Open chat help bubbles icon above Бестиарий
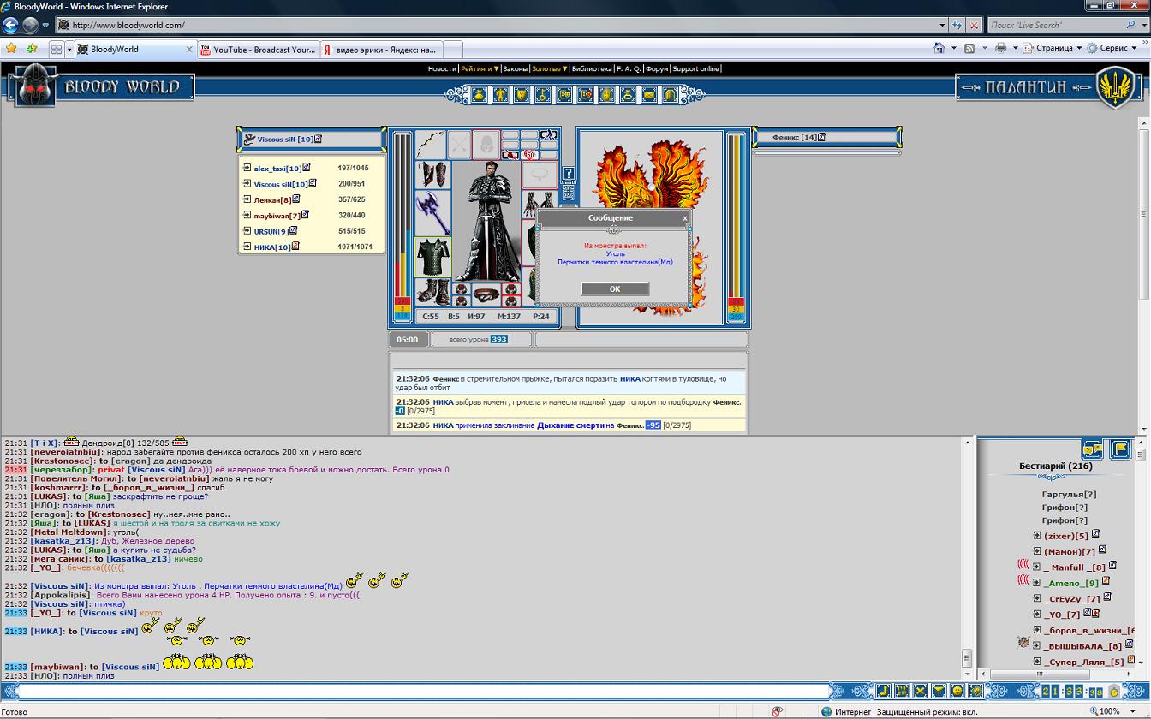Image resolution: width=1151 pixels, height=719 pixels. tap(1092, 448)
